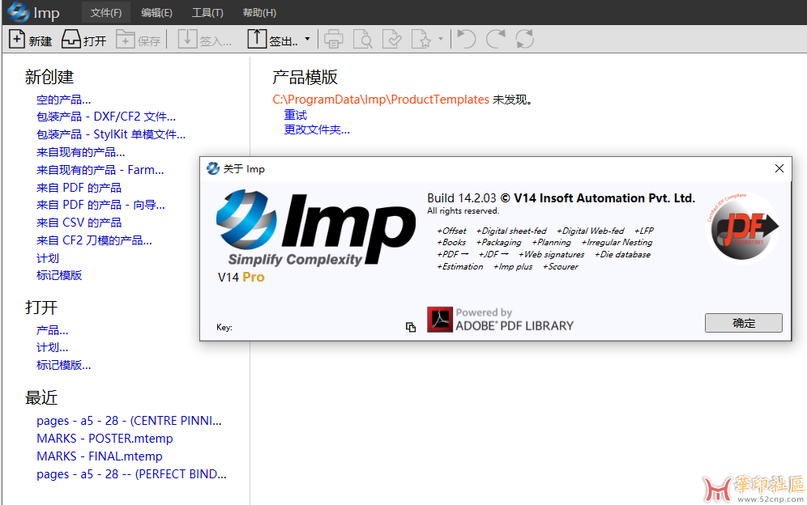807x505 pixels.
Task: Open 计划... link under 打开
Action: click(52, 348)
